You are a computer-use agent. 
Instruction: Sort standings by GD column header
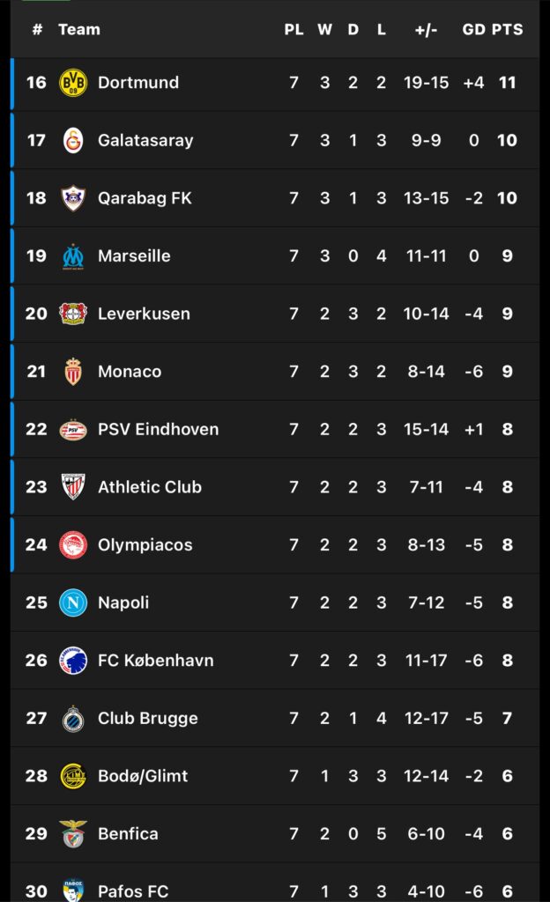pyautogui.click(x=473, y=29)
